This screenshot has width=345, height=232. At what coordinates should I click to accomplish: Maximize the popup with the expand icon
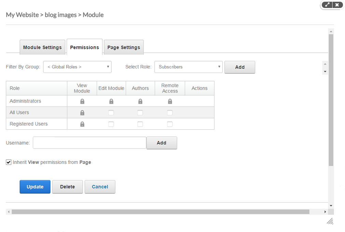coord(327,5)
